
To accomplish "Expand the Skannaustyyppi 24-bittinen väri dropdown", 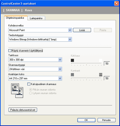I will [35, 69].
